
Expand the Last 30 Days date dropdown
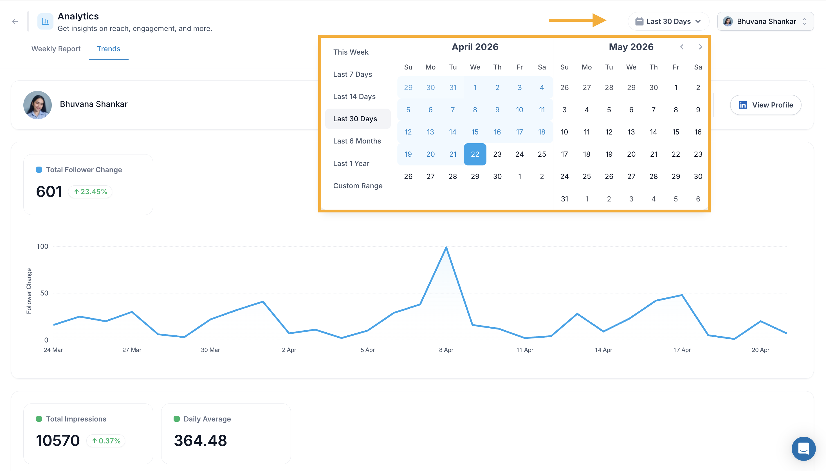tap(668, 21)
